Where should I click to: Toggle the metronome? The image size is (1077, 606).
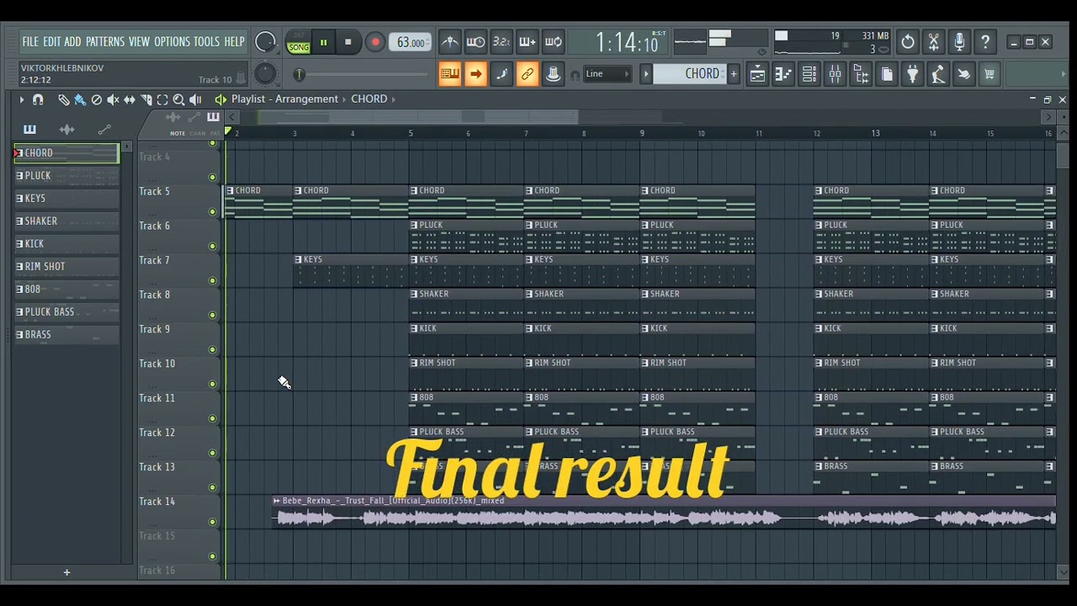tap(450, 42)
